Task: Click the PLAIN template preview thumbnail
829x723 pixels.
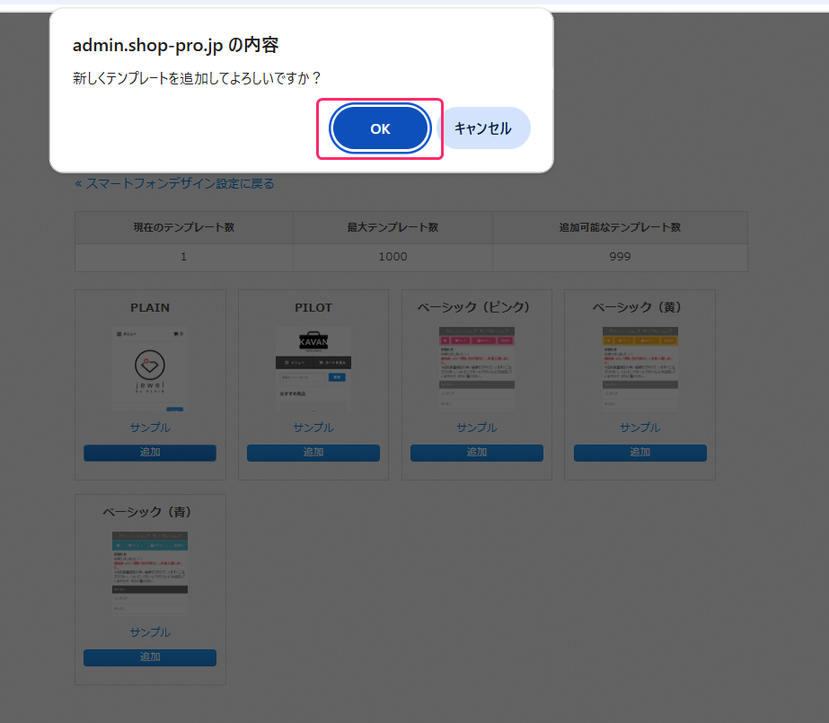Action: (150, 369)
